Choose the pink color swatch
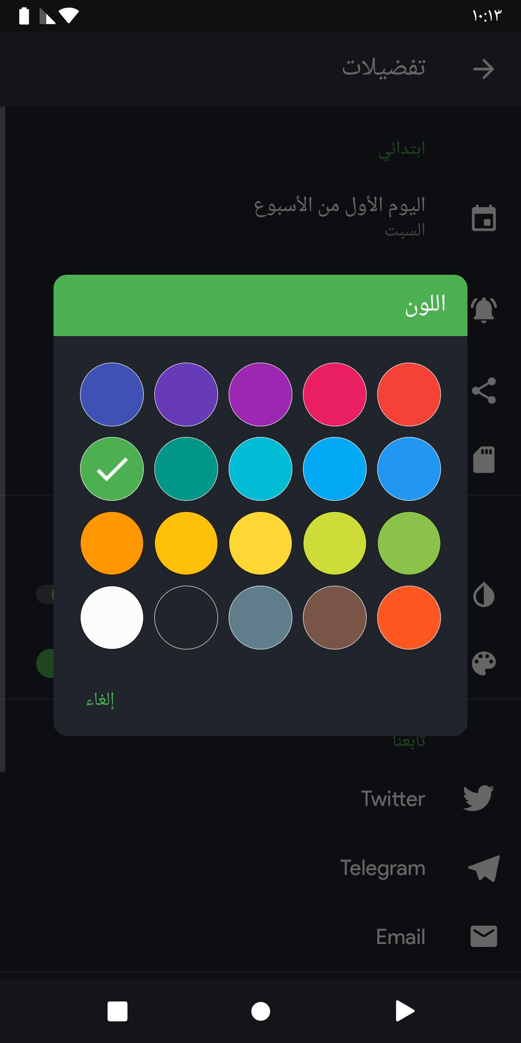This screenshot has height=1043, width=521. coord(335,395)
